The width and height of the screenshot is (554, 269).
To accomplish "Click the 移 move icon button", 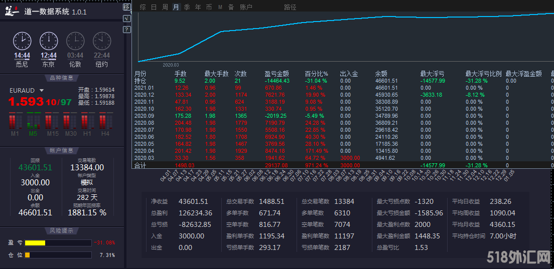I will click(126, 8).
